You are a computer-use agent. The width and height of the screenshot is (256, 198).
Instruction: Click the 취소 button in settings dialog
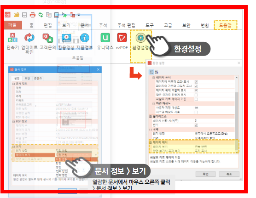(229, 174)
